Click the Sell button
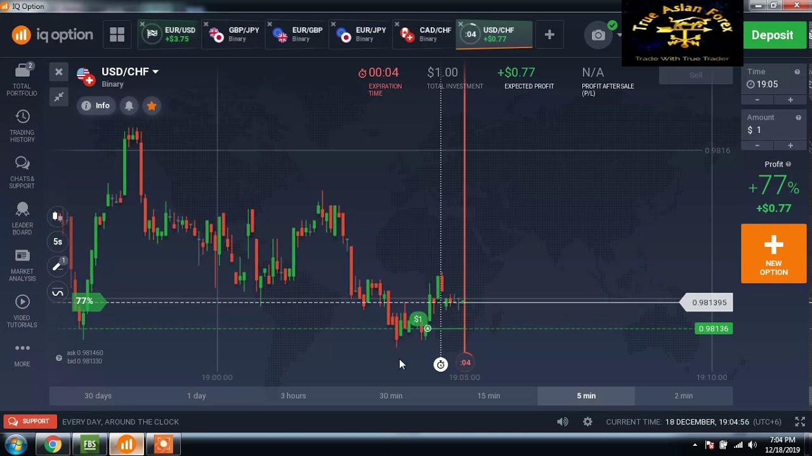 click(x=696, y=75)
